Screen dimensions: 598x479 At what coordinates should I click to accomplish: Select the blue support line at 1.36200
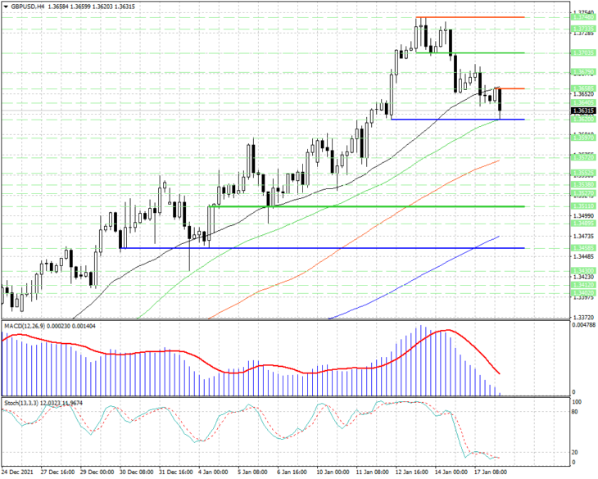pyautogui.click(x=458, y=120)
